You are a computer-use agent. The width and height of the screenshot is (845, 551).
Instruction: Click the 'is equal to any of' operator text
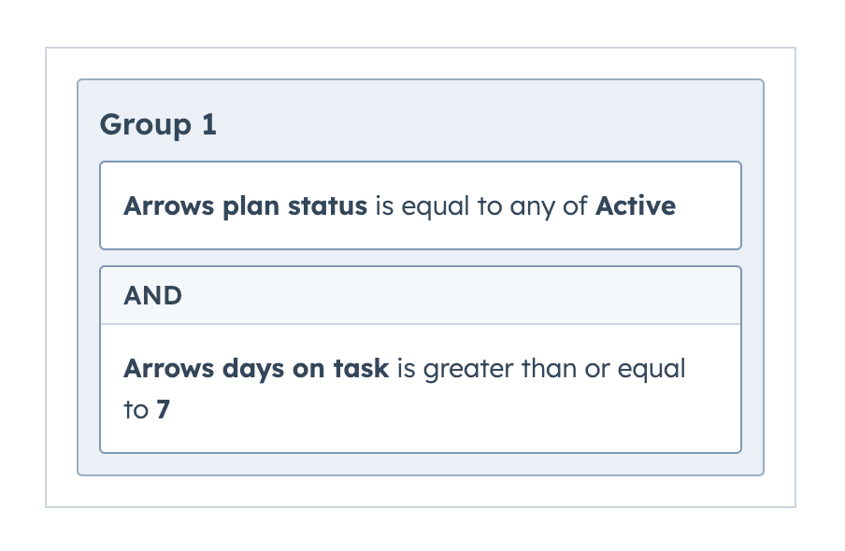pos(481,206)
